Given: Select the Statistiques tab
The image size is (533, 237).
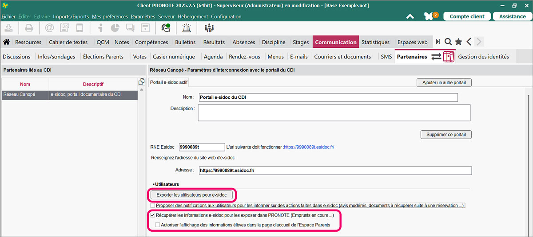Looking at the screenshot, I should point(375,42).
